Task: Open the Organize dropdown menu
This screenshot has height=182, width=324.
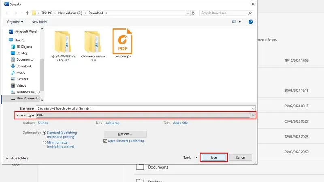Action: [15, 22]
